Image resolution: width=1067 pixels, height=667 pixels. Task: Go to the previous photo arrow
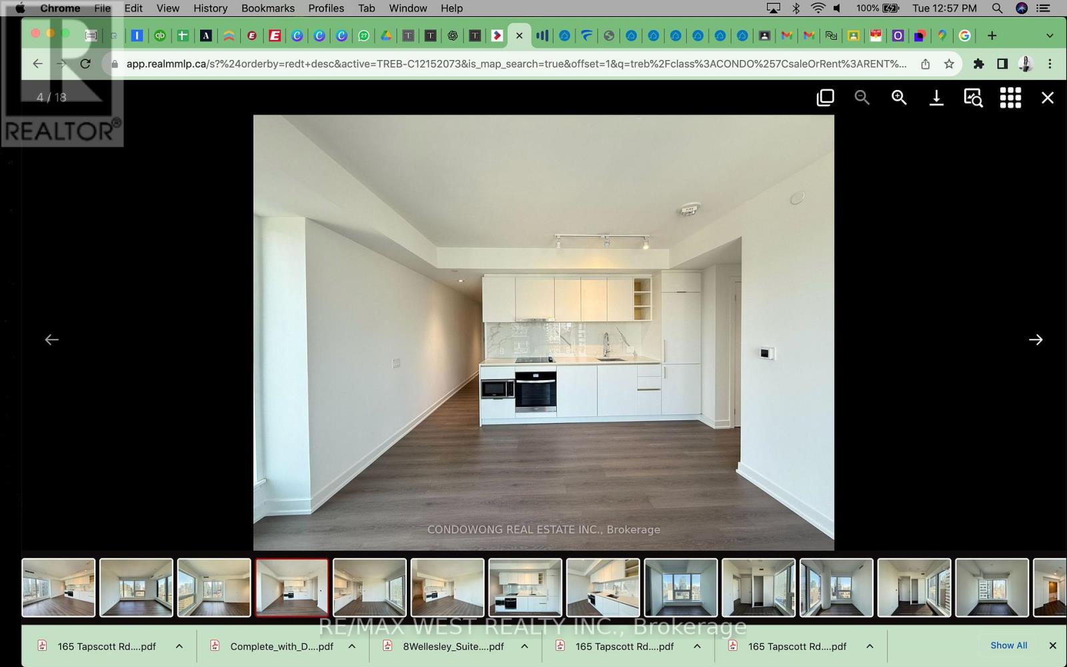pyautogui.click(x=51, y=340)
